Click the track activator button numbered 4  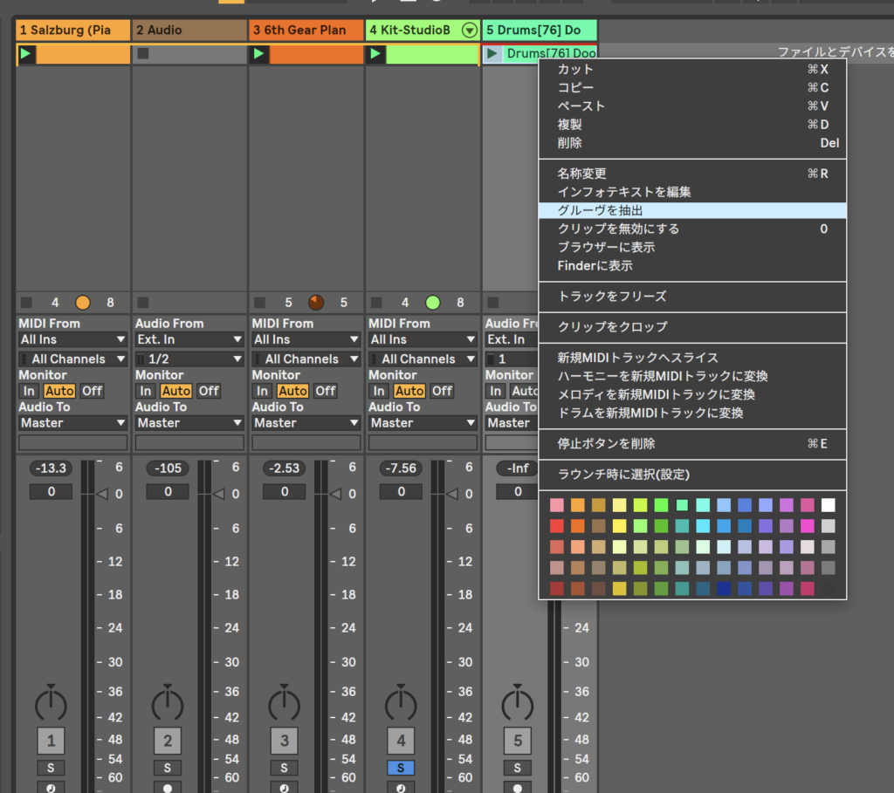(401, 741)
